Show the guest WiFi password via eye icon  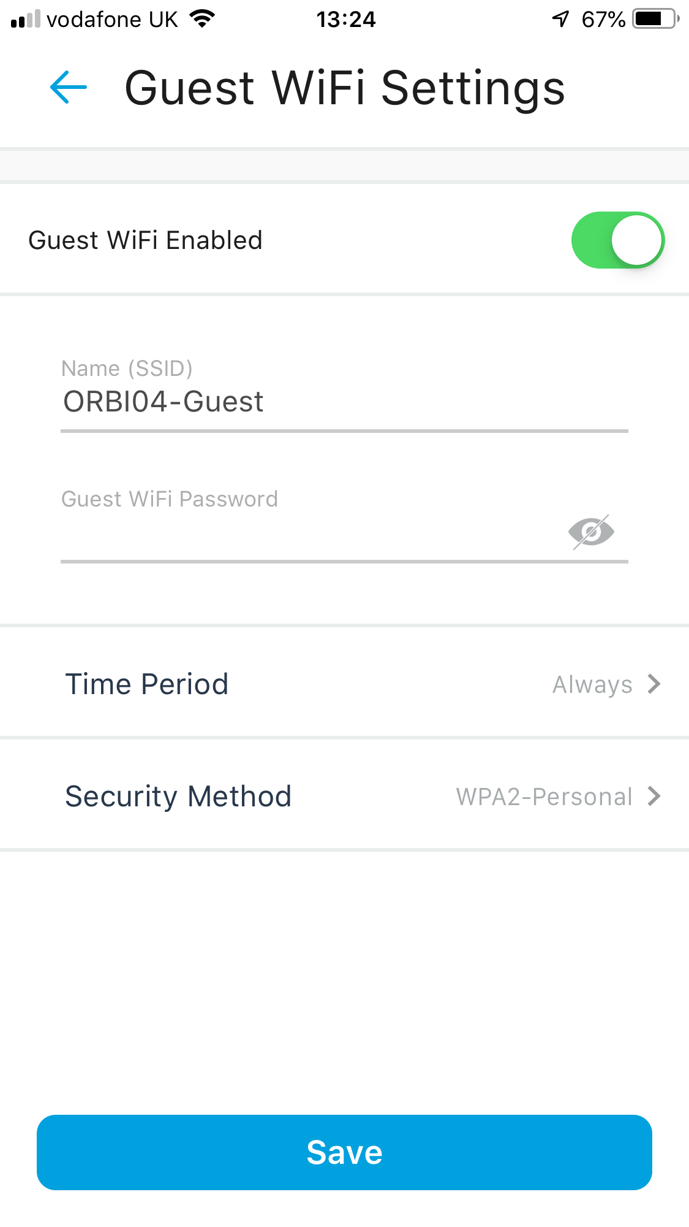point(591,531)
